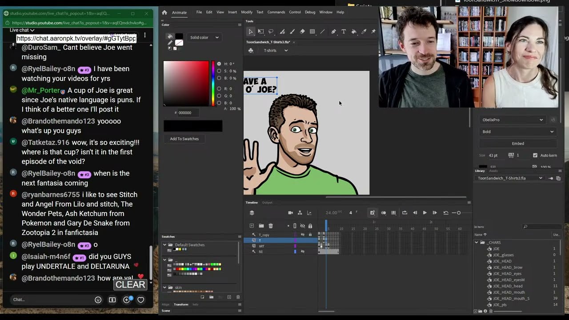Open the Bold font style dropdown

point(518,132)
